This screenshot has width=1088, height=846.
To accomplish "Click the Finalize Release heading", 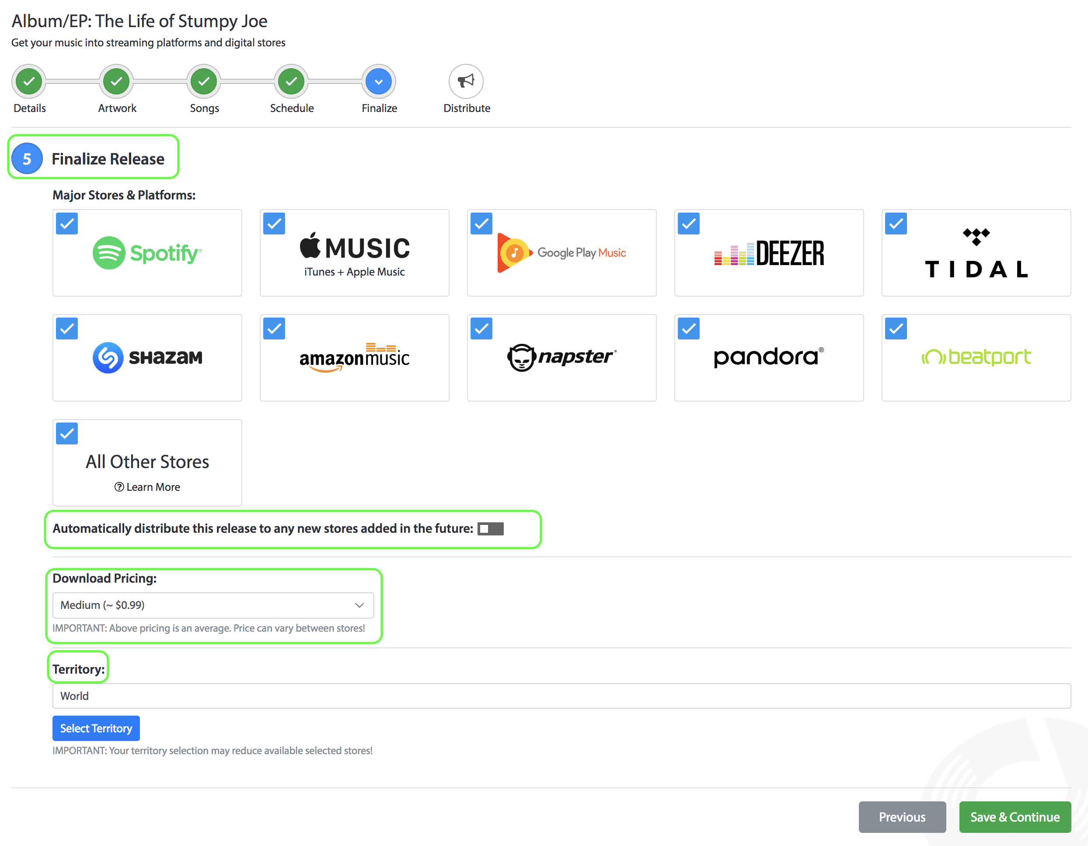I will (108, 159).
